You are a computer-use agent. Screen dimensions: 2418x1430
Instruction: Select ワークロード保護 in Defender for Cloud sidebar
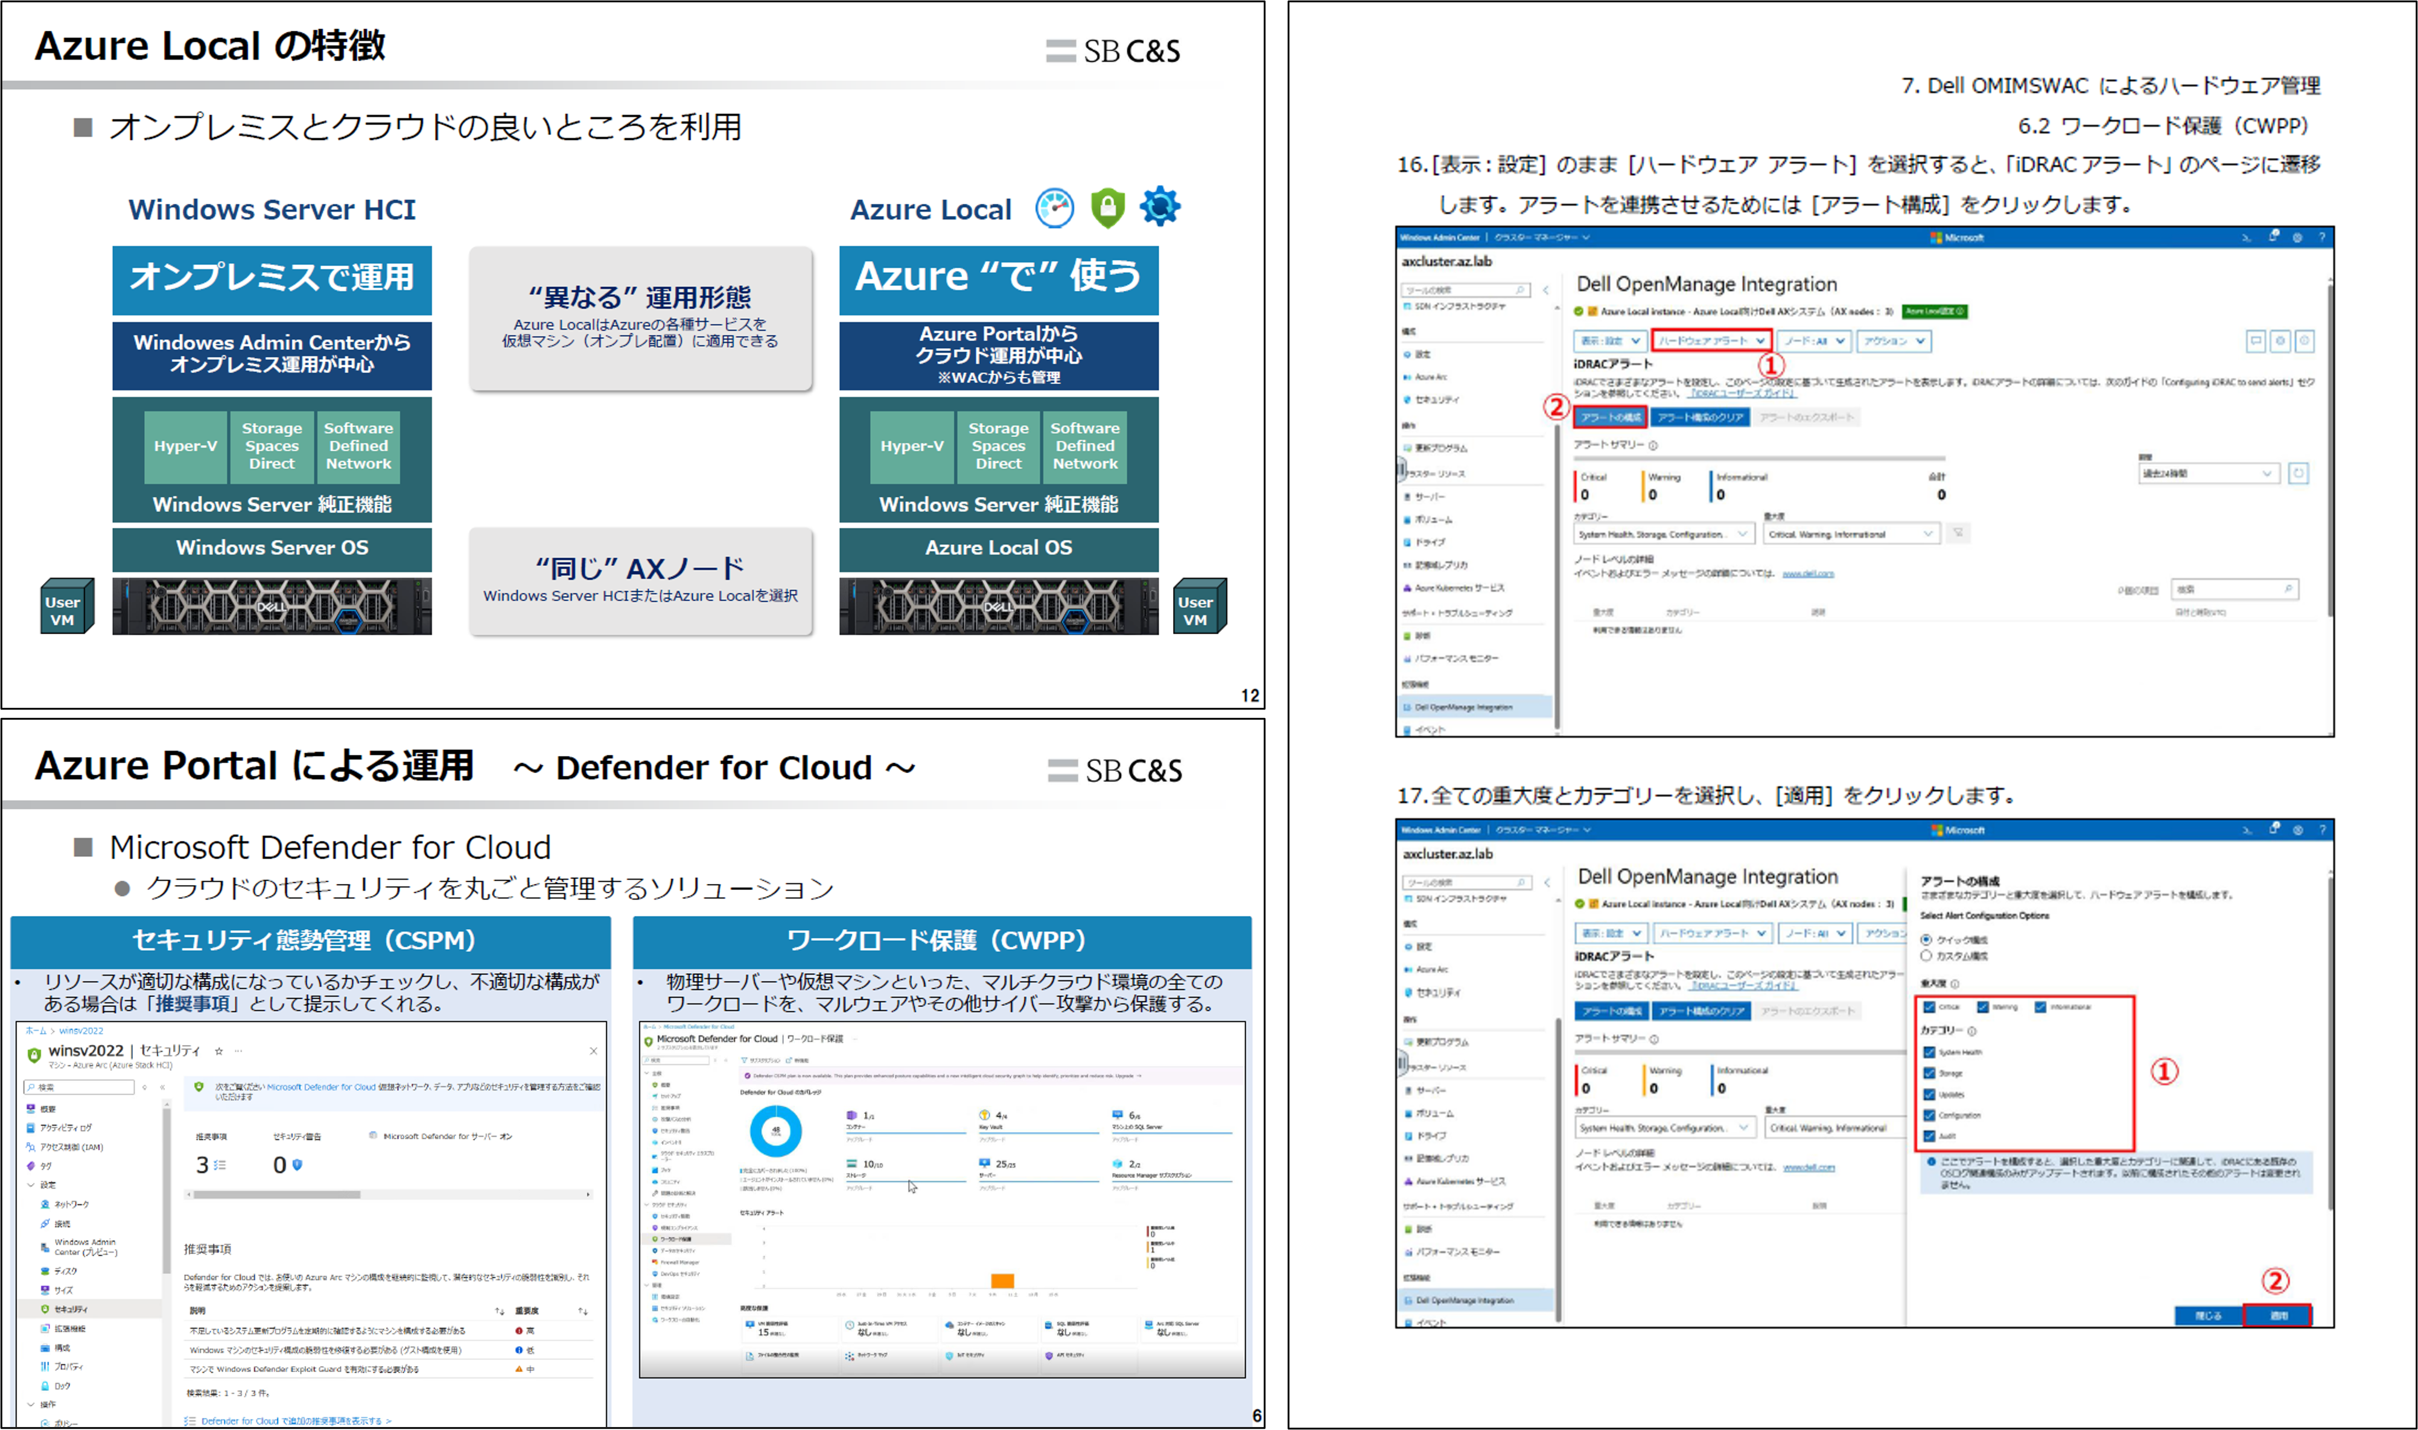(x=687, y=1239)
